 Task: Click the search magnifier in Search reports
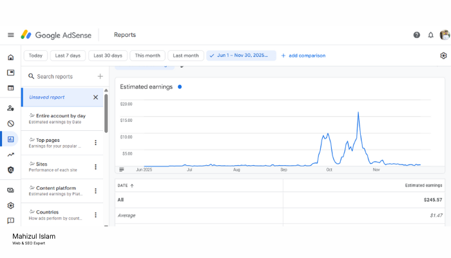(x=31, y=76)
